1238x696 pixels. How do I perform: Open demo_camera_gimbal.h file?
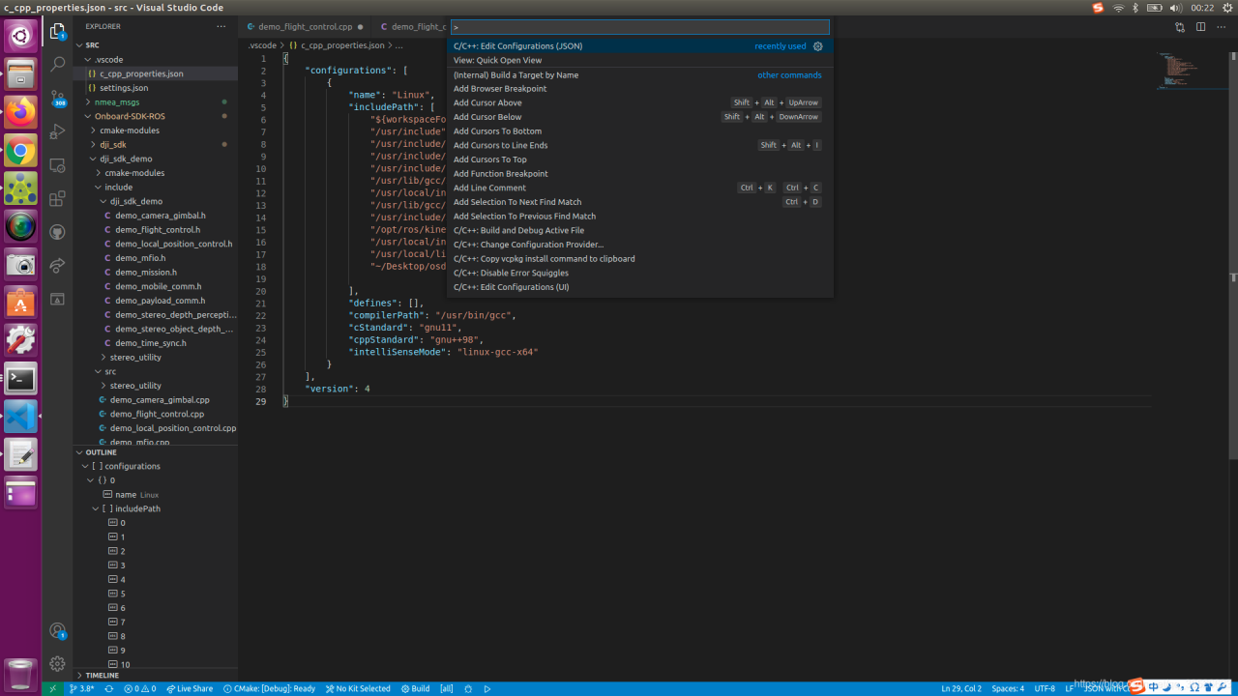155,216
